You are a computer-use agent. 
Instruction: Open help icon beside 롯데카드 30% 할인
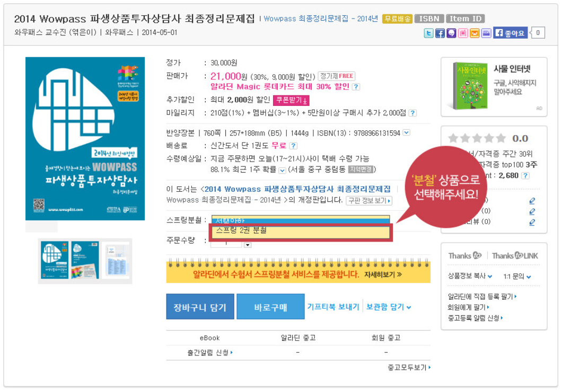coord(356,87)
